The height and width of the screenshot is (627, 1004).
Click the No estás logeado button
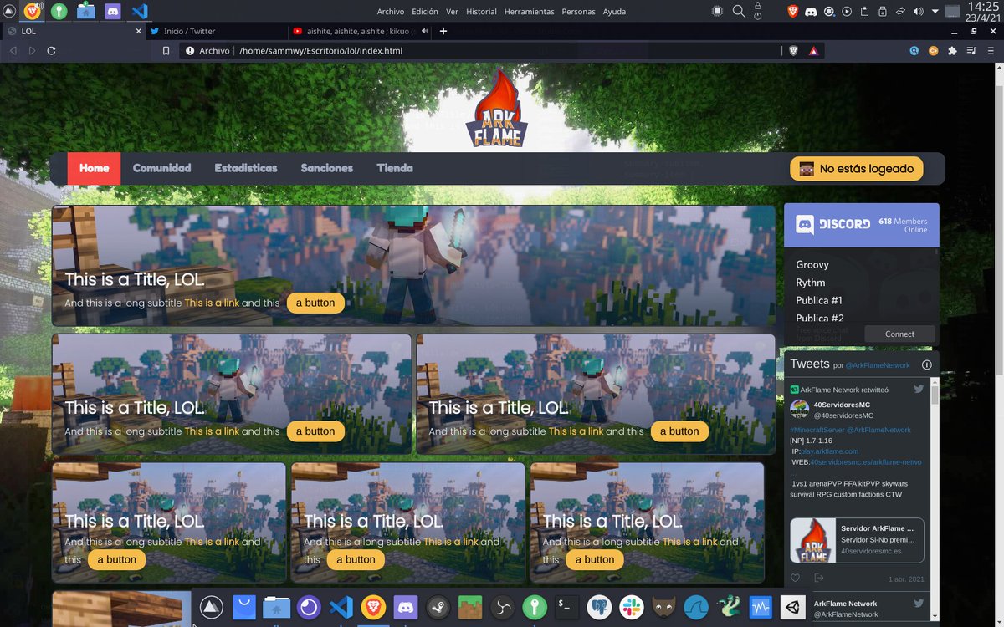(857, 168)
